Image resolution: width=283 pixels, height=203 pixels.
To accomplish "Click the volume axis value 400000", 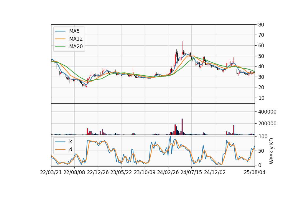I will 267,112.
